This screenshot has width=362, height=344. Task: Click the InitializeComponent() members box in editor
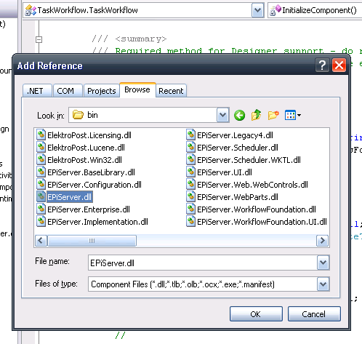tap(315, 10)
